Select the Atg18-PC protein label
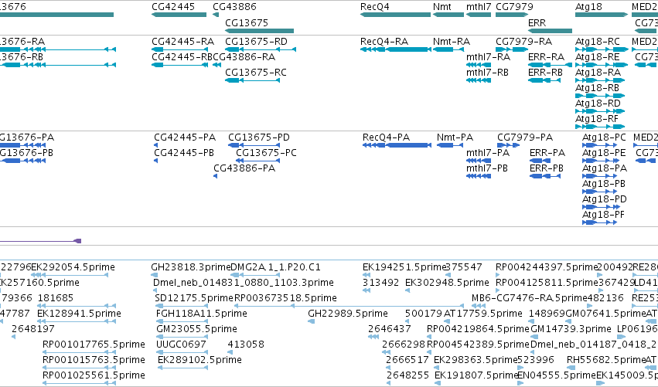This screenshot has height=387, width=658. pyautogui.click(x=604, y=137)
